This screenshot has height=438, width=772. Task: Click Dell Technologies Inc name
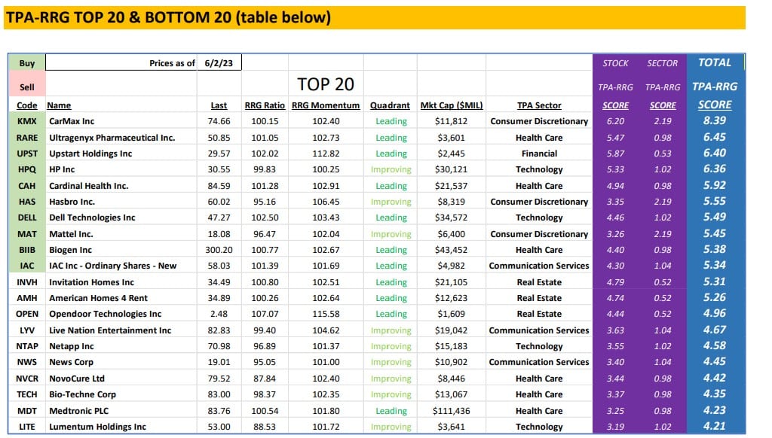coord(92,217)
